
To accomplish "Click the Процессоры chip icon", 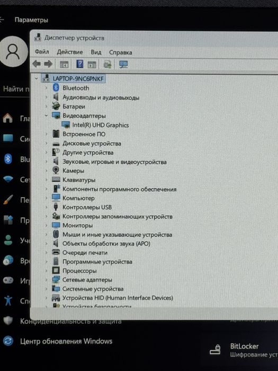I will 56,270.
